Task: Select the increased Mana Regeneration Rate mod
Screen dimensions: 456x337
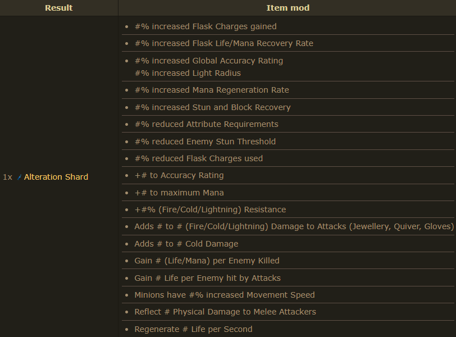Action: tap(212, 90)
